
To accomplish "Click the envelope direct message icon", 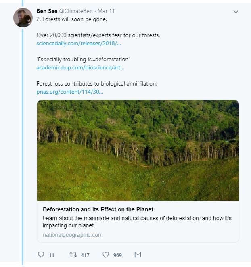I will pyautogui.click(x=138, y=254).
